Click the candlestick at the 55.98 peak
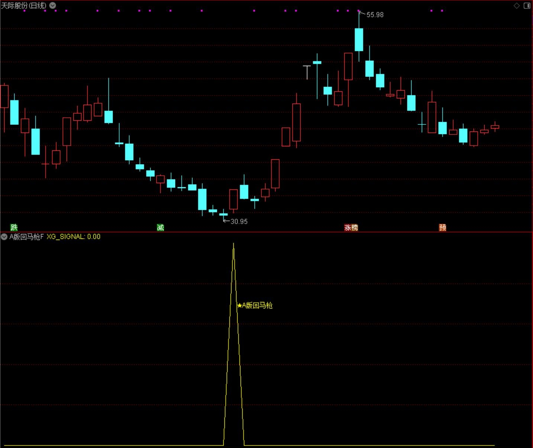This screenshot has width=533, height=448. (x=359, y=39)
